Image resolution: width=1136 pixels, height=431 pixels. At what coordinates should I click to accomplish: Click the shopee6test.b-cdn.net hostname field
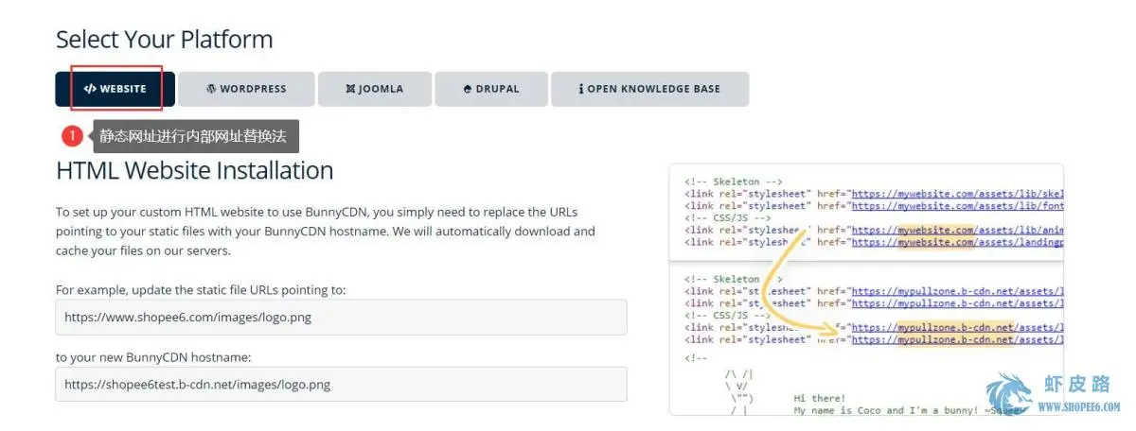pyautogui.click(x=341, y=385)
